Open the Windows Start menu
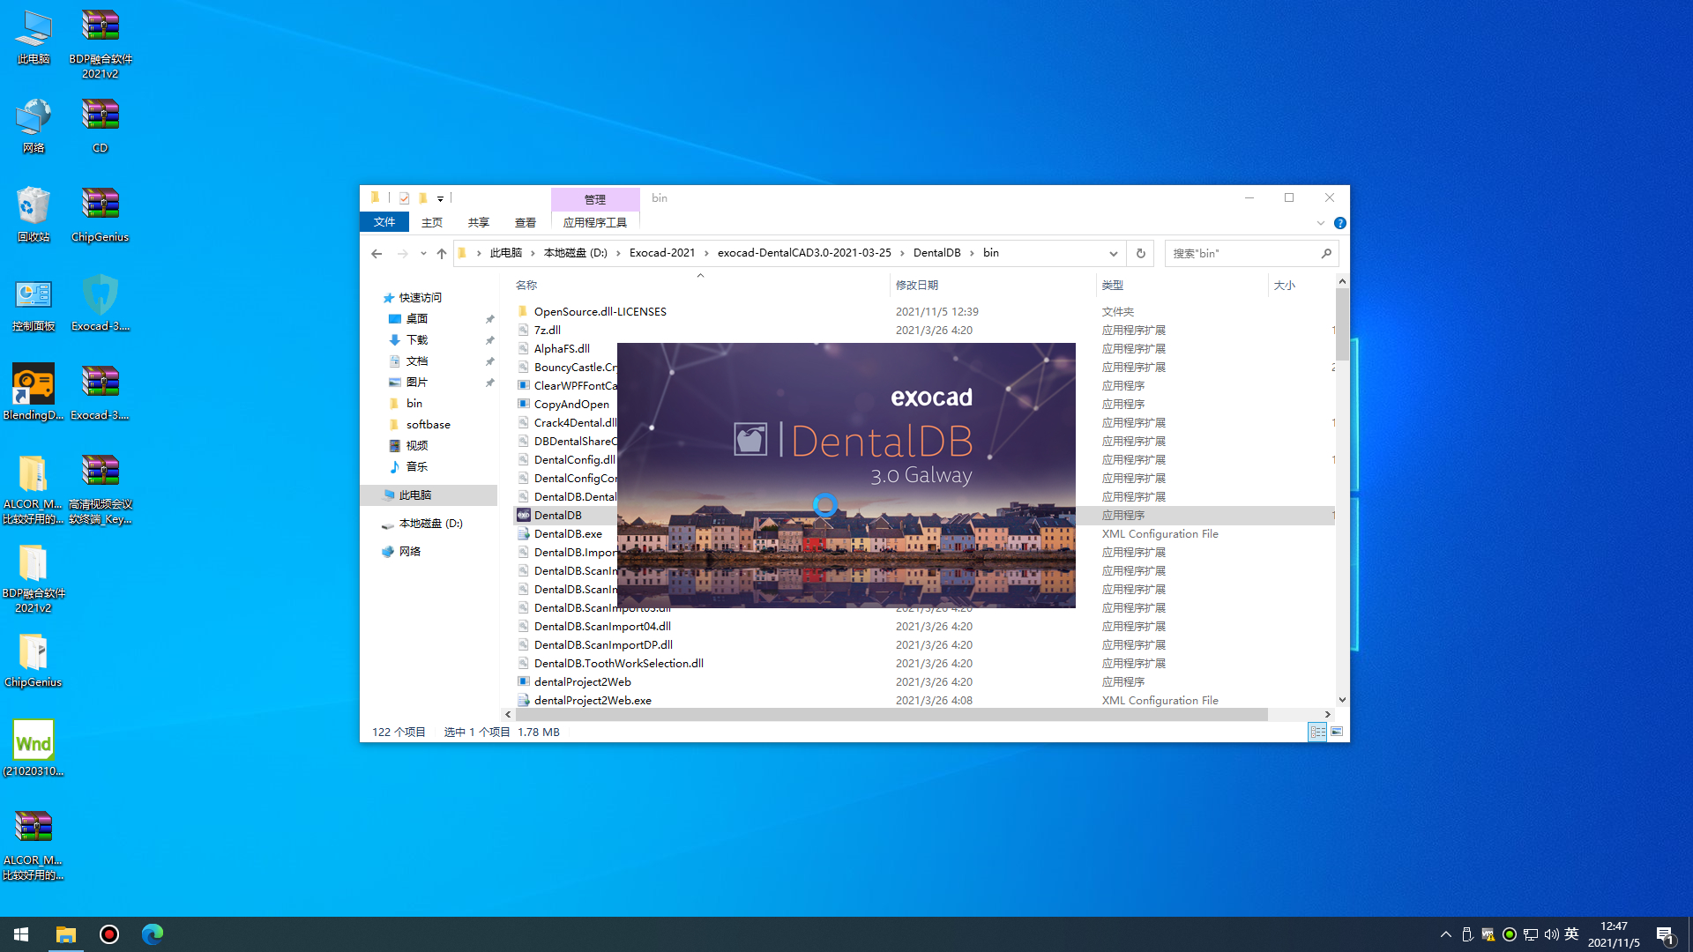Screen dimensions: 1693x952 [21, 934]
